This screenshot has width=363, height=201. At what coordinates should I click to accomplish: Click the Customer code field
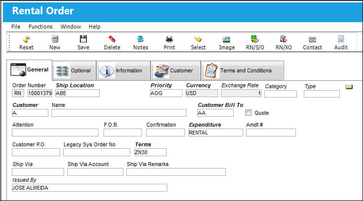[x=30, y=113]
